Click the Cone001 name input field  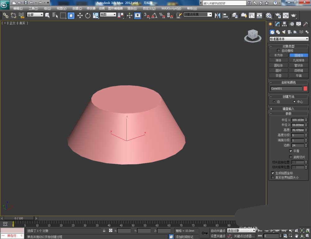pyautogui.click(x=286, y=89)
